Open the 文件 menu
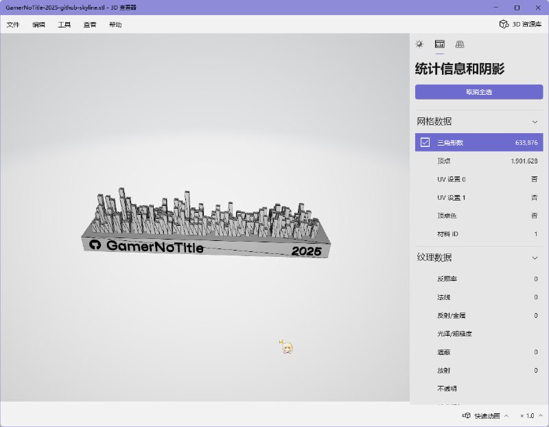Image resolution: width=549 pixels, height=427 pixels. pyautogui.click(x=13, y=25)
